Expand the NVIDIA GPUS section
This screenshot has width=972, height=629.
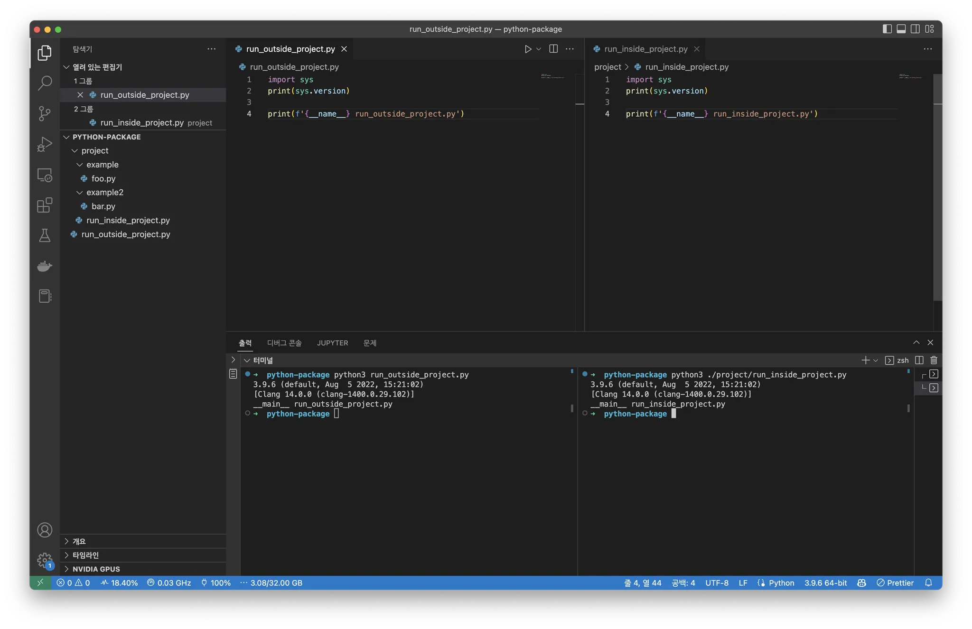point(96,569)
